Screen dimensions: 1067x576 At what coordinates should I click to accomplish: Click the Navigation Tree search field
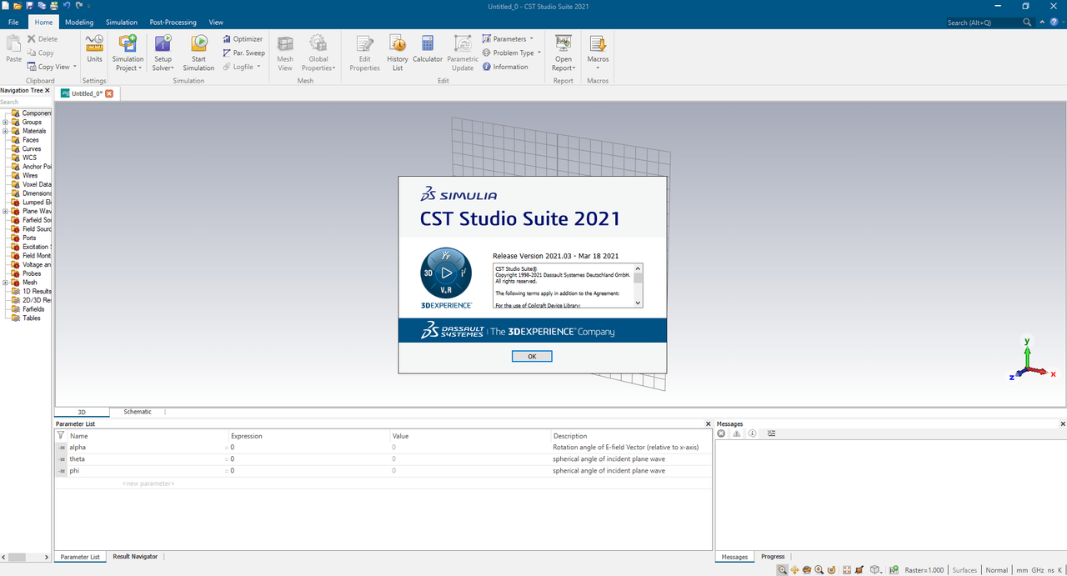[x=27, y=103]
